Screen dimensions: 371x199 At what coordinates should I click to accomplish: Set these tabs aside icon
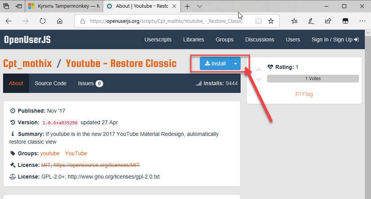[19, 6]
